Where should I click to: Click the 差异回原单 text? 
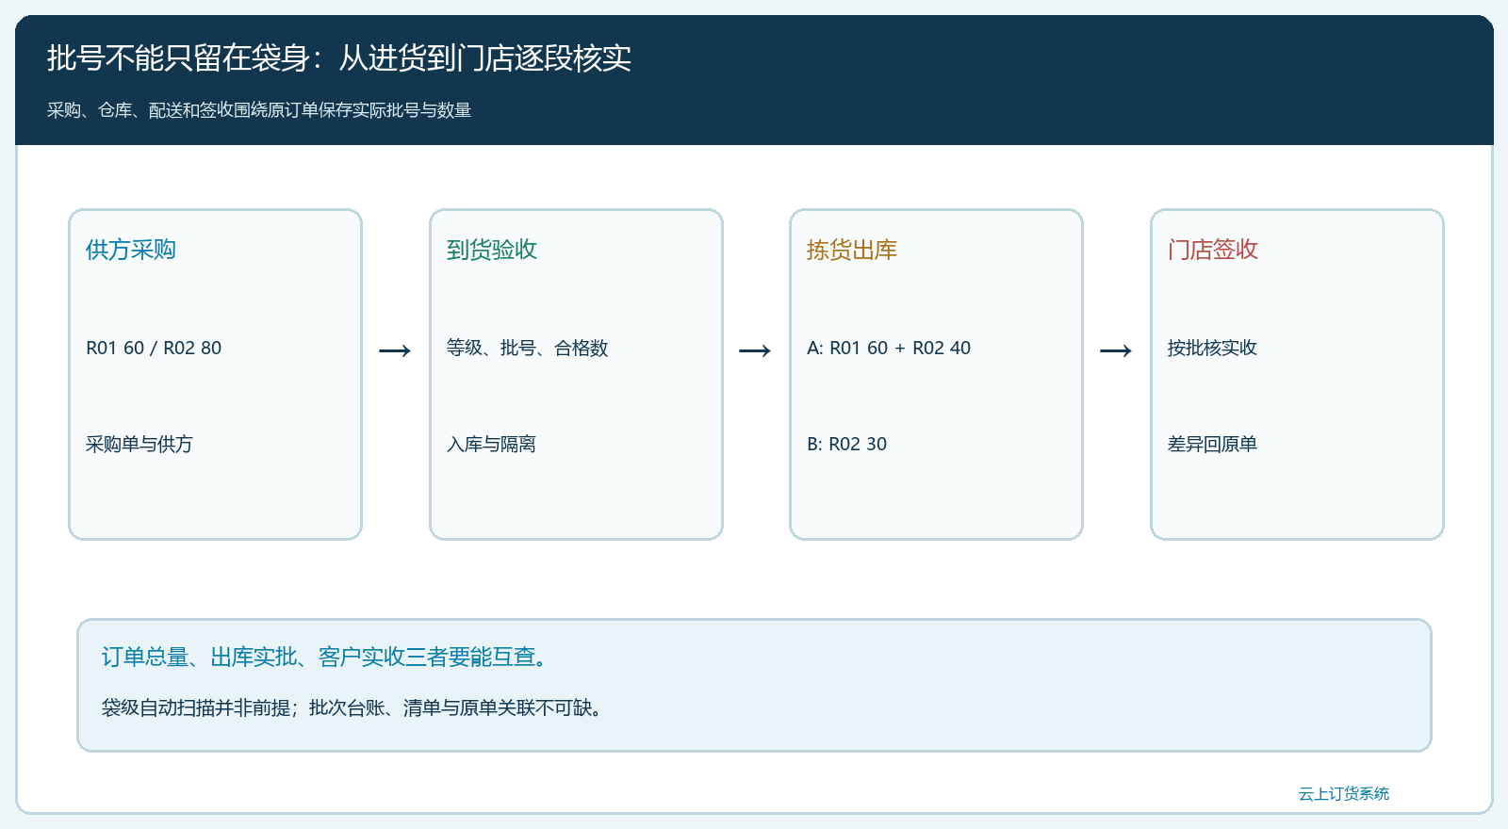1212,444
